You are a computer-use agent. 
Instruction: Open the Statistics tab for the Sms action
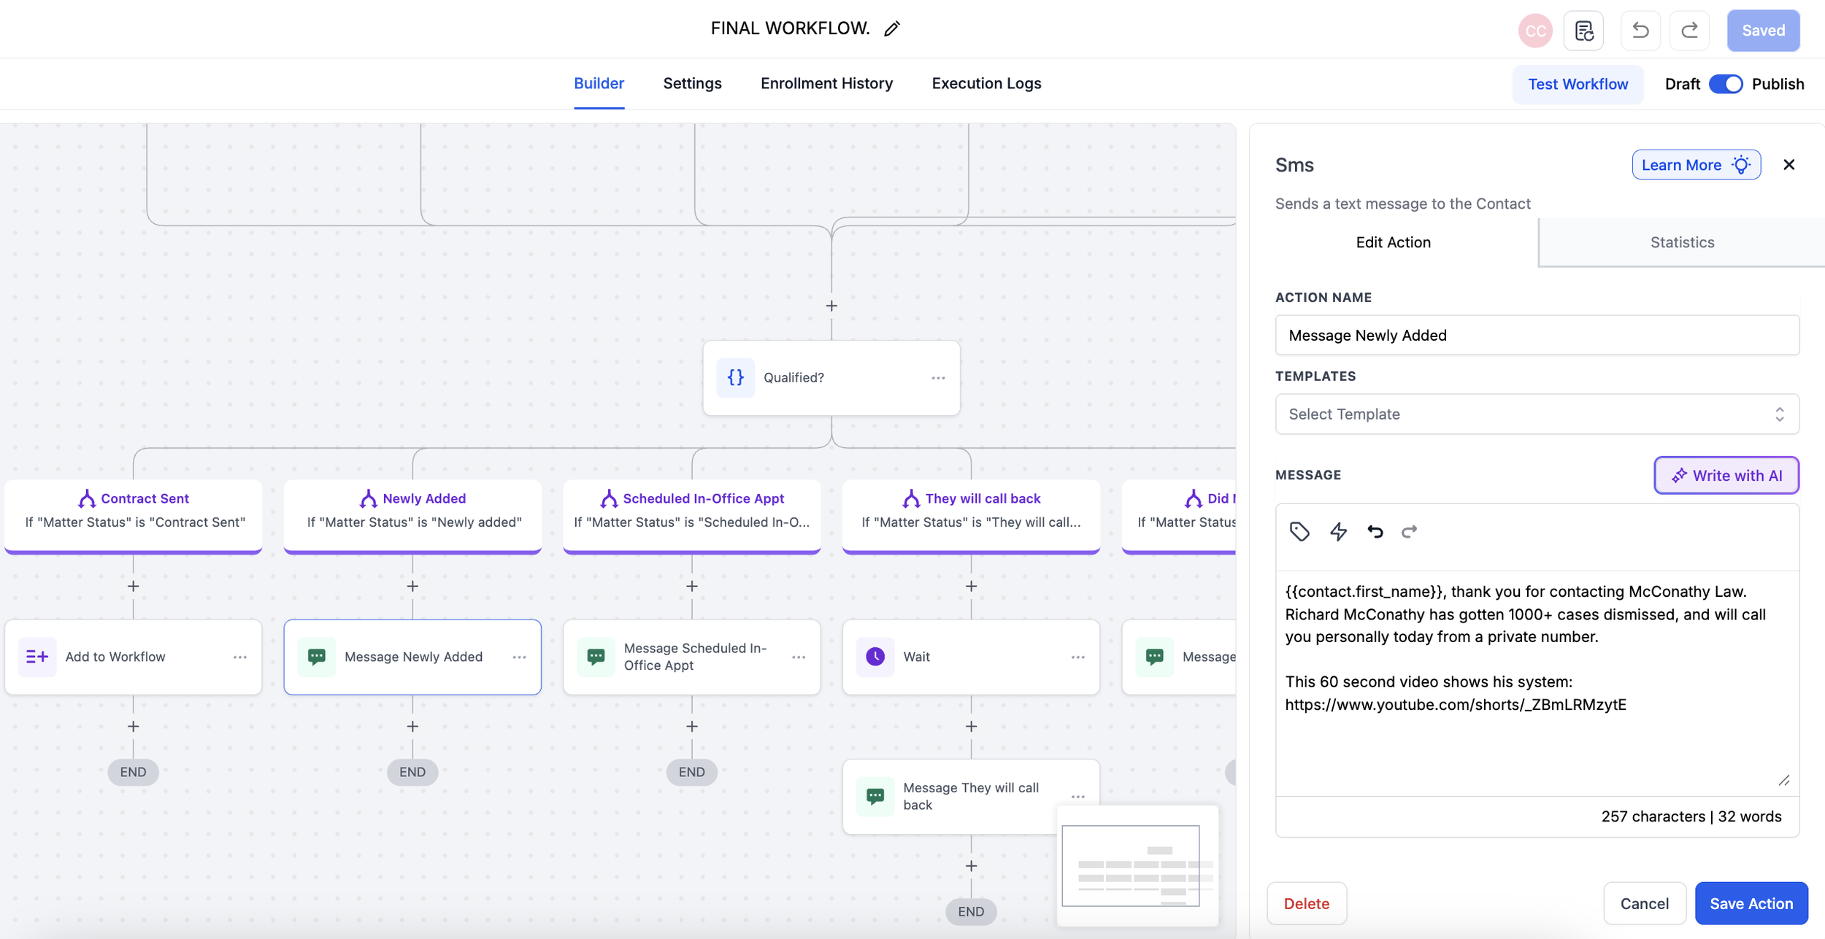pos(1681,241)
